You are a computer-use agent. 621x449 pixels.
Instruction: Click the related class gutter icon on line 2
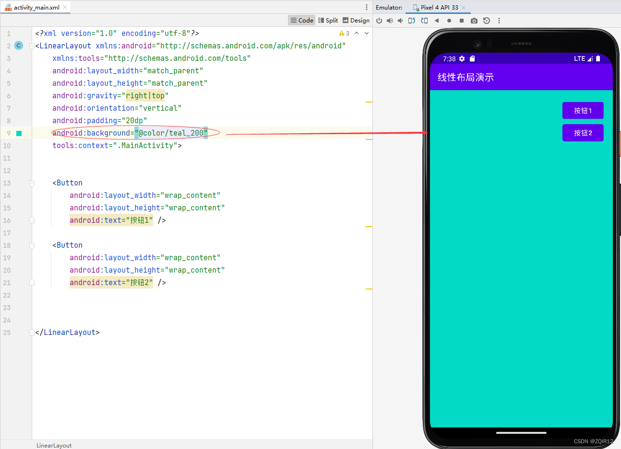[19, 46]
